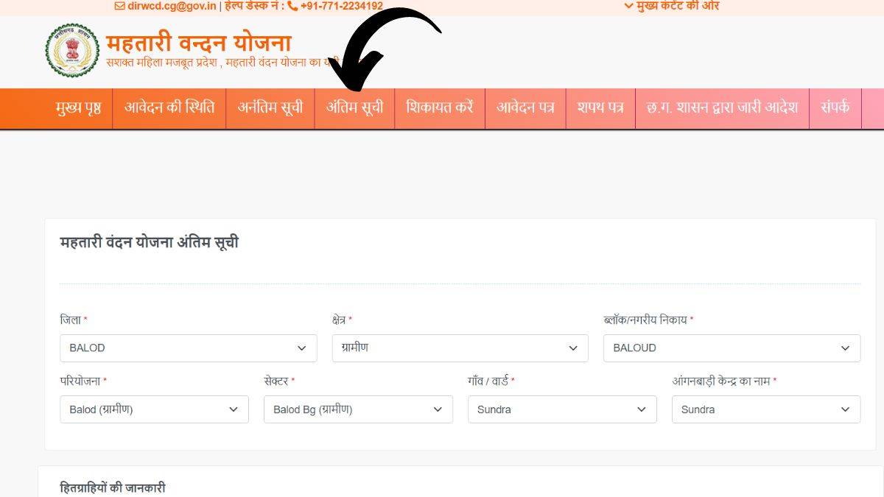The height and width of the screenshot is (497, 884).
Task: Switch to the अंतिम सूची tab
Action: (x=354, y=108)
